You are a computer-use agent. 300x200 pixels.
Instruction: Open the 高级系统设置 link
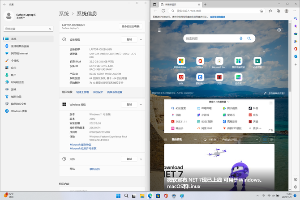115,92
